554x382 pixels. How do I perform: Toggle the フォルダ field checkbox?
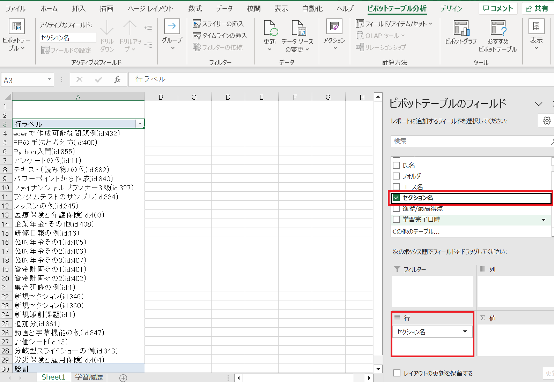[396, 176]
